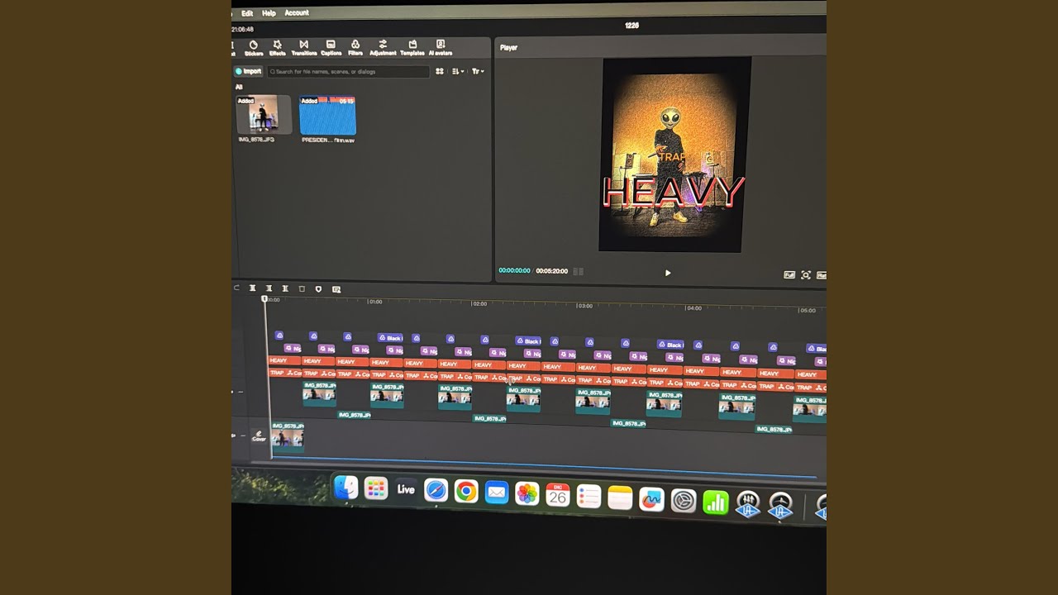Open the Adjustment panel

383,48
